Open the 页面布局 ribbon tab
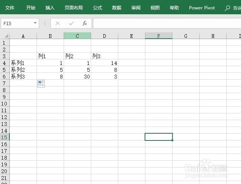 74,8
